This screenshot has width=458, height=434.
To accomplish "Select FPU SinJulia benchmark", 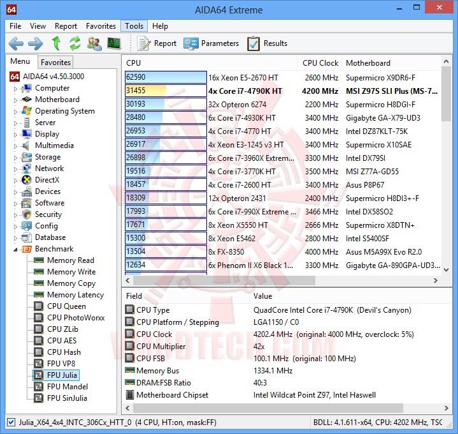I will (67, 398).
